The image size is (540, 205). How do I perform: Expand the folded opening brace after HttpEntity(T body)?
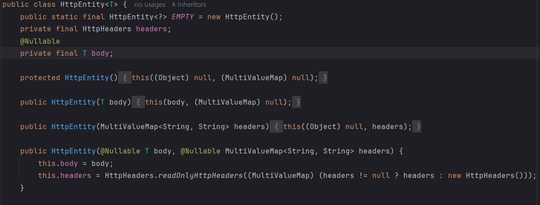click(x=138, y=102)
